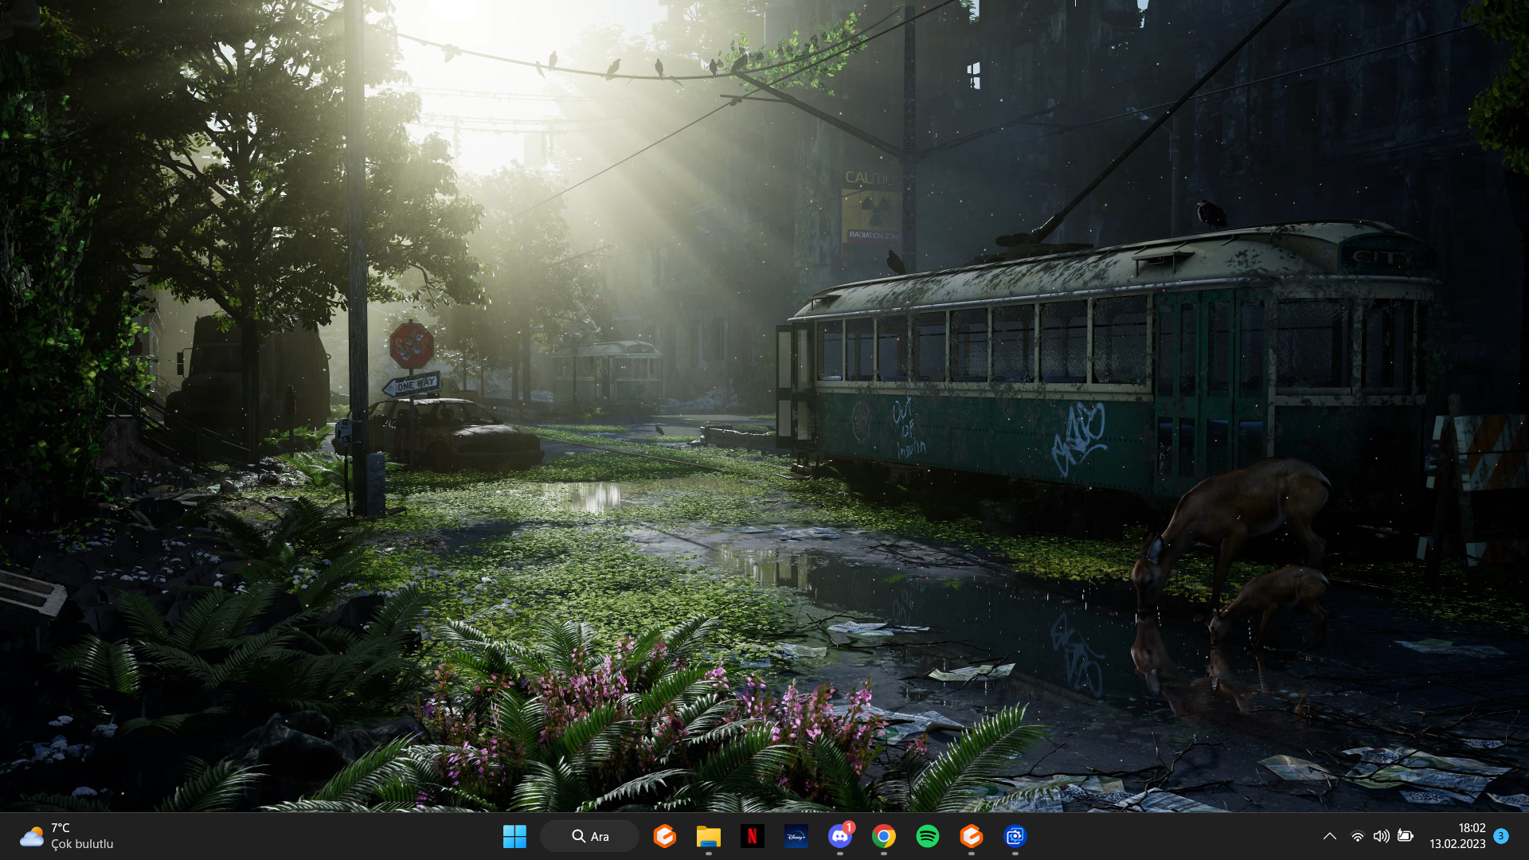Launch the Disney+ app

[796, 836]
